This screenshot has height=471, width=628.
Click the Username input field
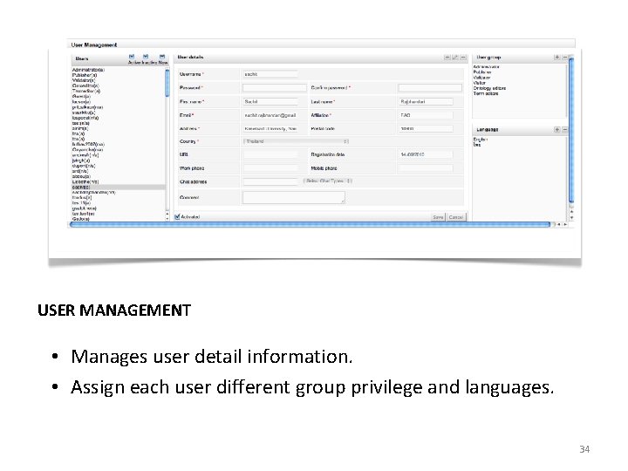tap(270, 74)
